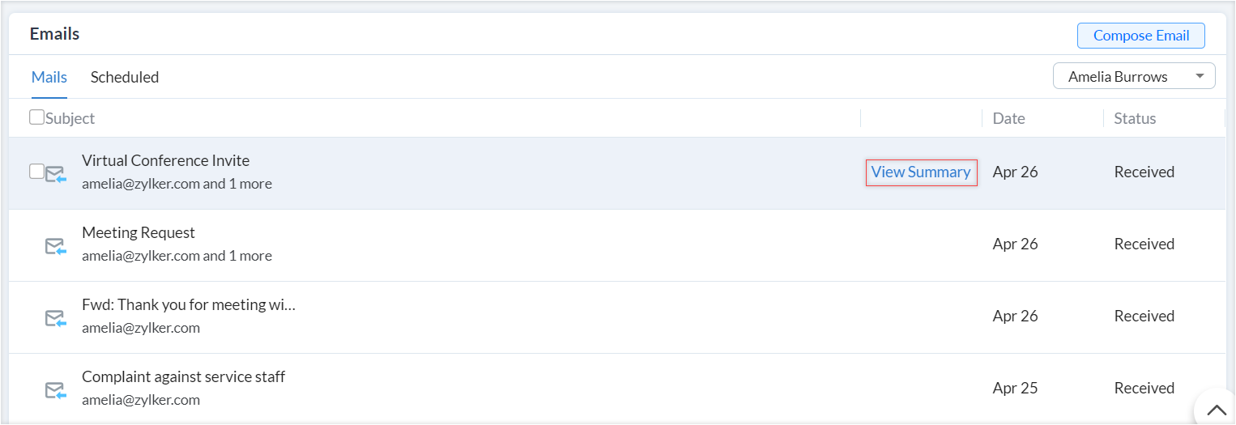
Task: Click the Meeting Request received-mail icon
Action: 55,246
